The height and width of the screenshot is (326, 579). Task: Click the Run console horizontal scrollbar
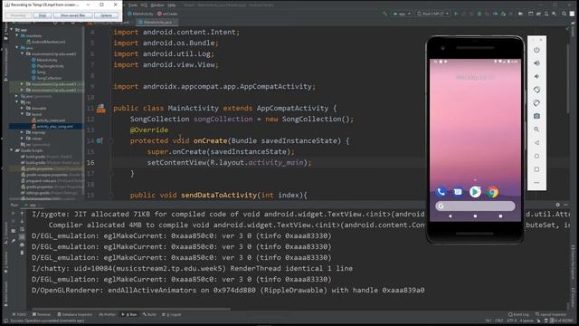tap(131, 309)
